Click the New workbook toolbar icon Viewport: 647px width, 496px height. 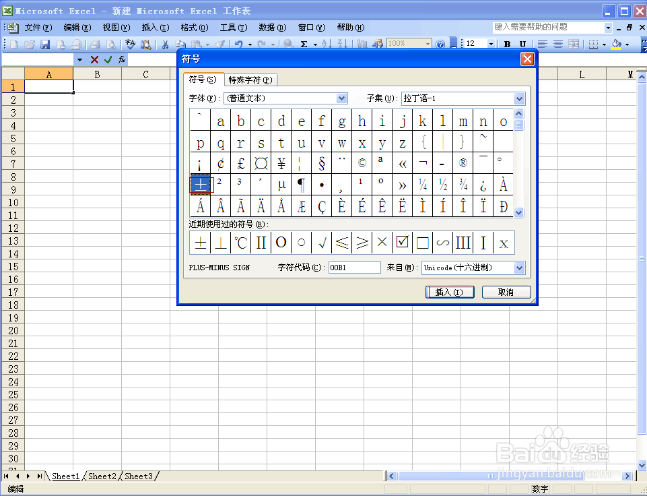click(x=13, y=44)
